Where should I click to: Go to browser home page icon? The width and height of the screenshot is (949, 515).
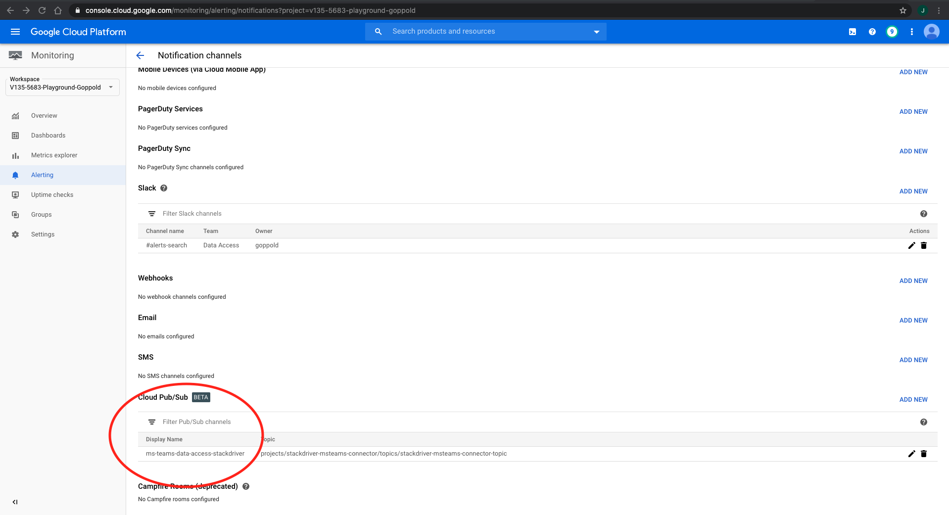point(58,10)
